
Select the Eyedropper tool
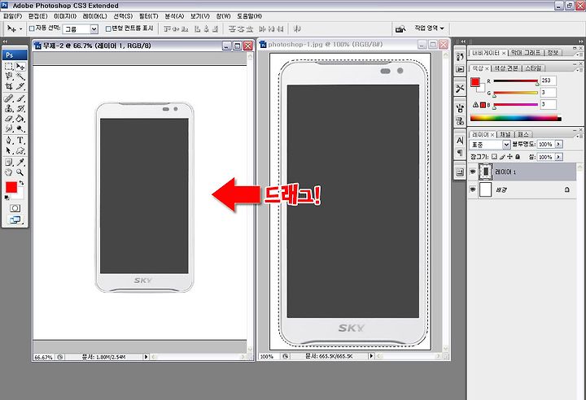click(20, 162)
